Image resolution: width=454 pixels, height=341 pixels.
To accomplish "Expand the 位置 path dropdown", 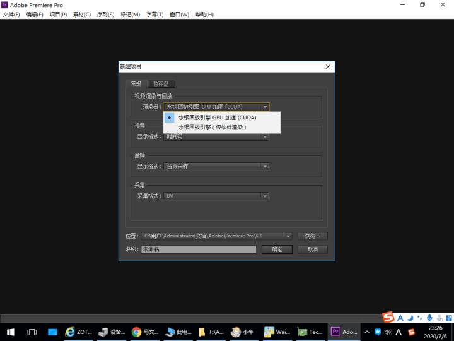I will click(288, 236).
